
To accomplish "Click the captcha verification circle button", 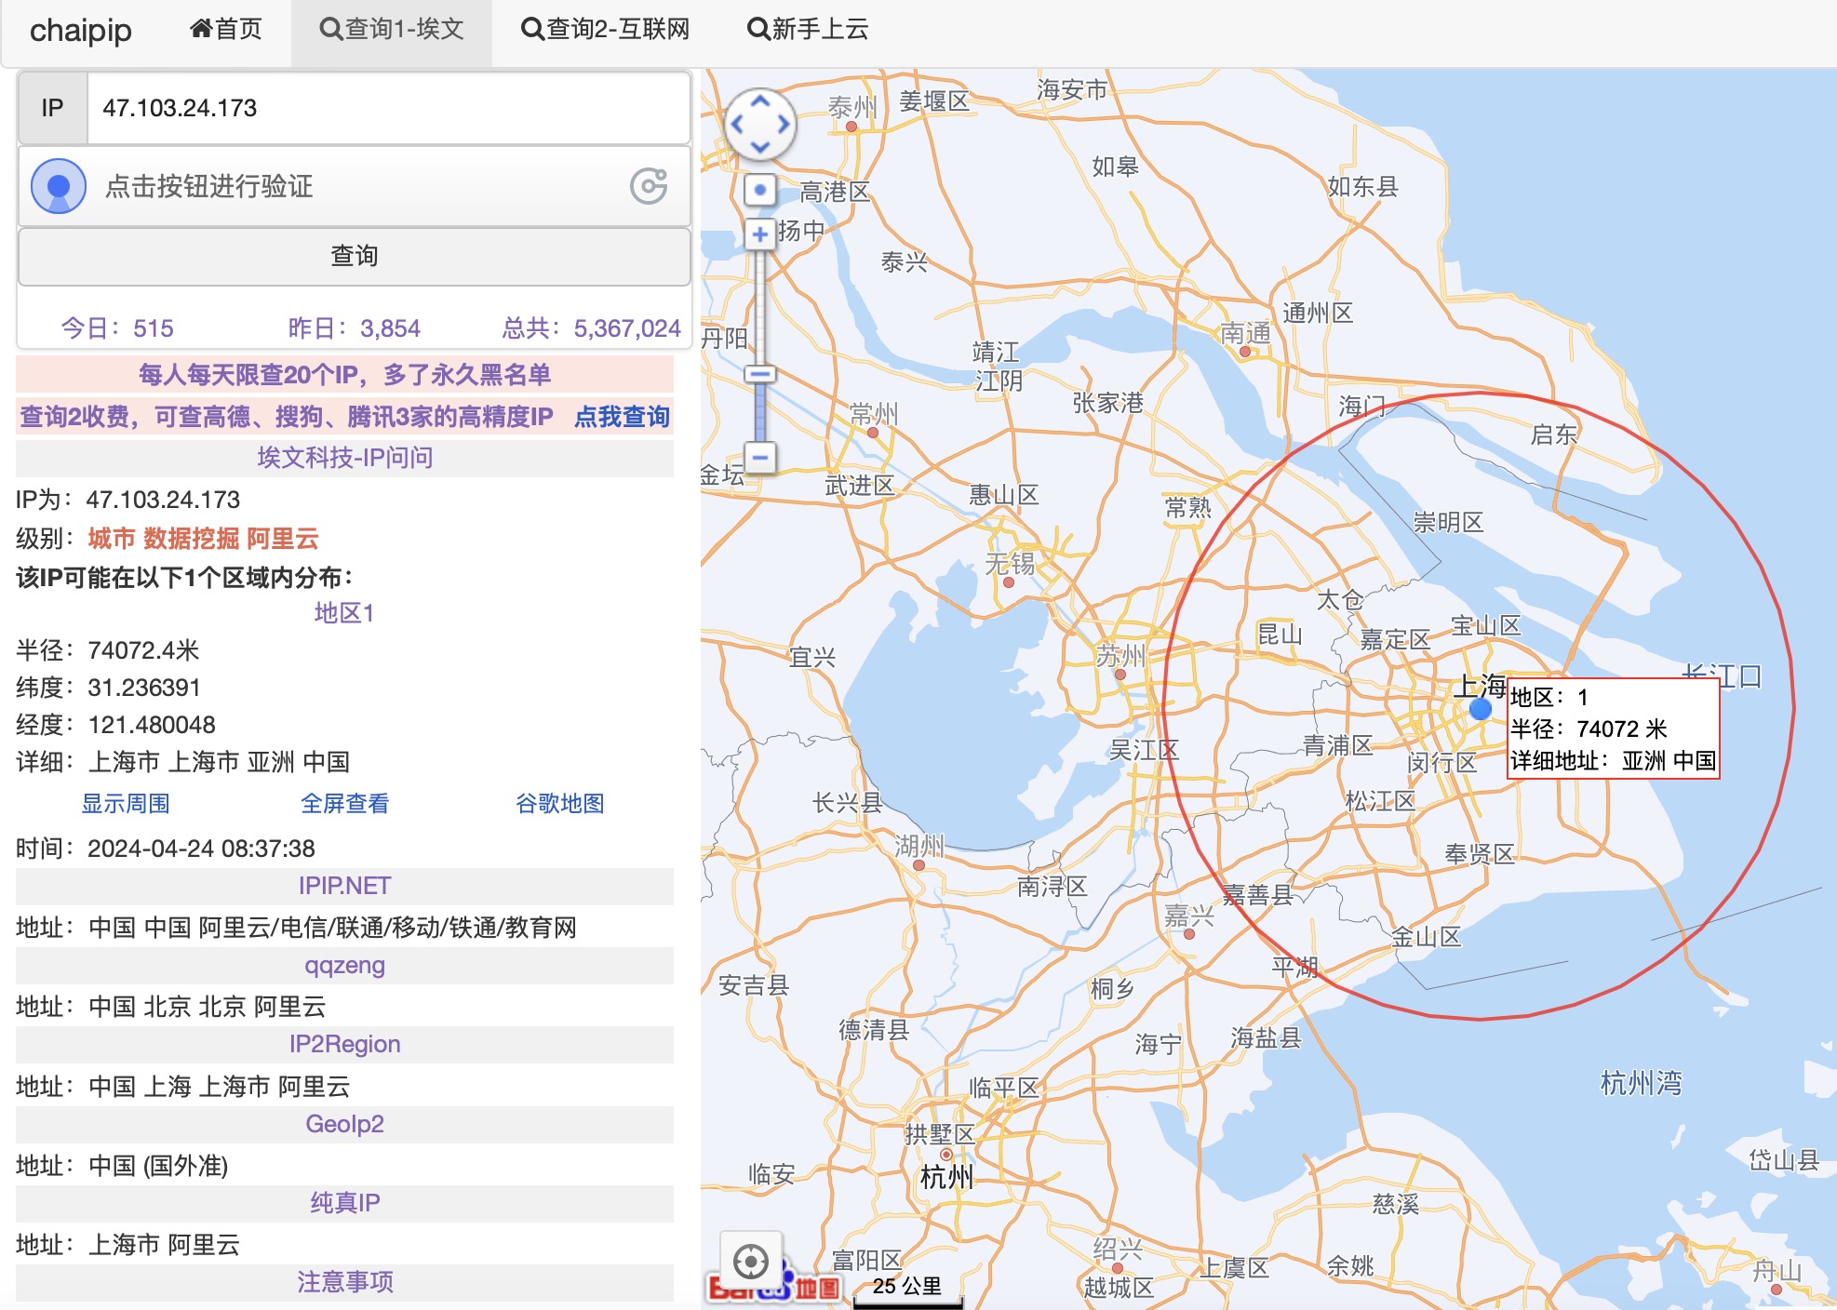I will coord(59,186).
